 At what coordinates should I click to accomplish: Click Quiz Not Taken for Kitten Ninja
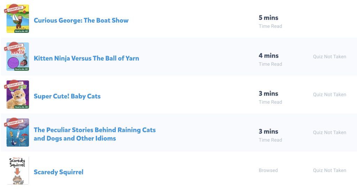click(x=329, y=57)
